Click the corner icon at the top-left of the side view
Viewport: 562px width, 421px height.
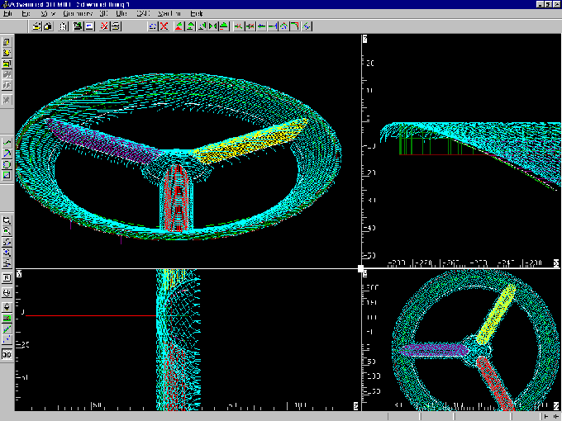[x=364, y=39]
